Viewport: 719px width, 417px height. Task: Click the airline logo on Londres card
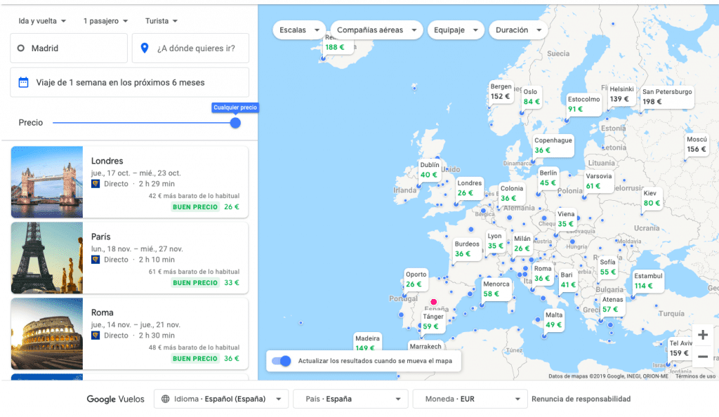click(x=95, y=184)
